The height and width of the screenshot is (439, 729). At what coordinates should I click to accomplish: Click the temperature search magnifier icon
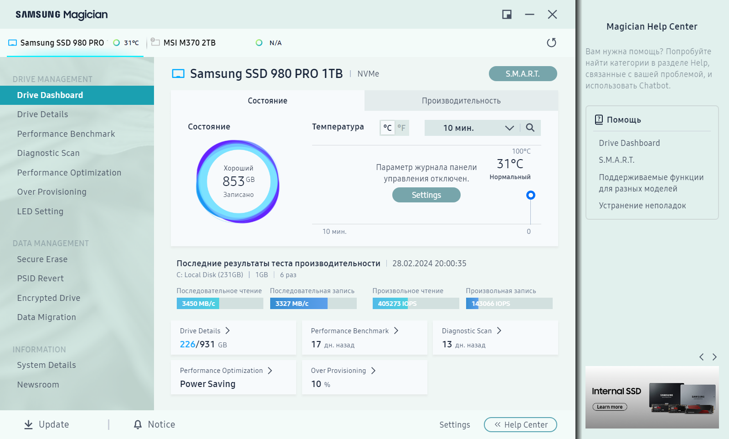point(530,128)
